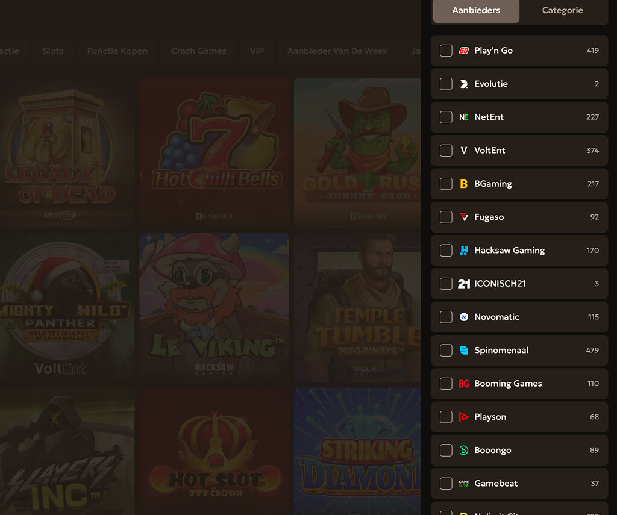The image size is (617, 515).
Task: Click the Gamebeat count 37
Action: pos(595,484)
